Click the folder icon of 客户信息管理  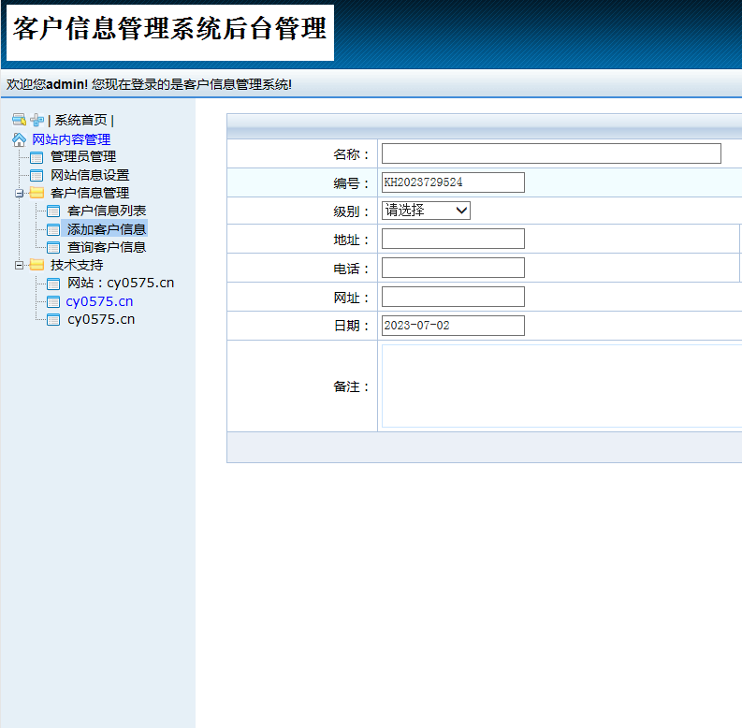click(36, 193)
